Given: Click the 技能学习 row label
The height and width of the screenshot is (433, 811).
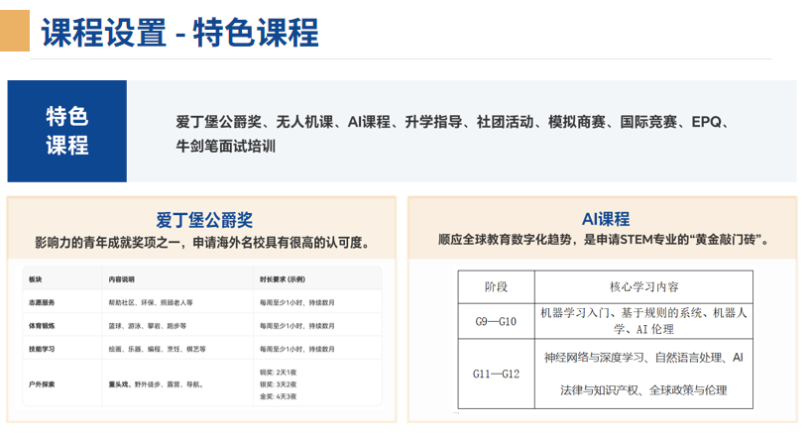Looking at the screenshot, I should pyautogui.click(x=44, y=349).
